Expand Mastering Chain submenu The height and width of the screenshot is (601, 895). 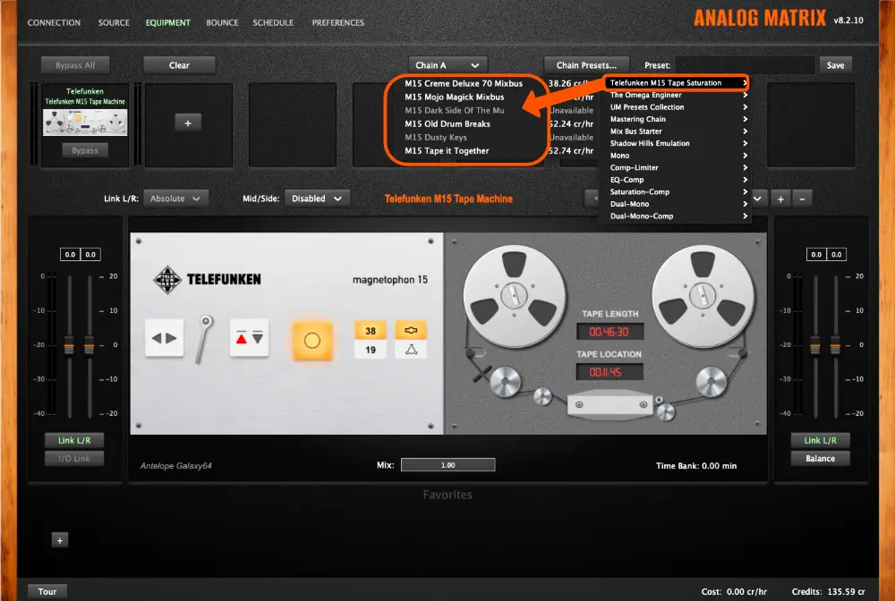[x=677, y=119]
